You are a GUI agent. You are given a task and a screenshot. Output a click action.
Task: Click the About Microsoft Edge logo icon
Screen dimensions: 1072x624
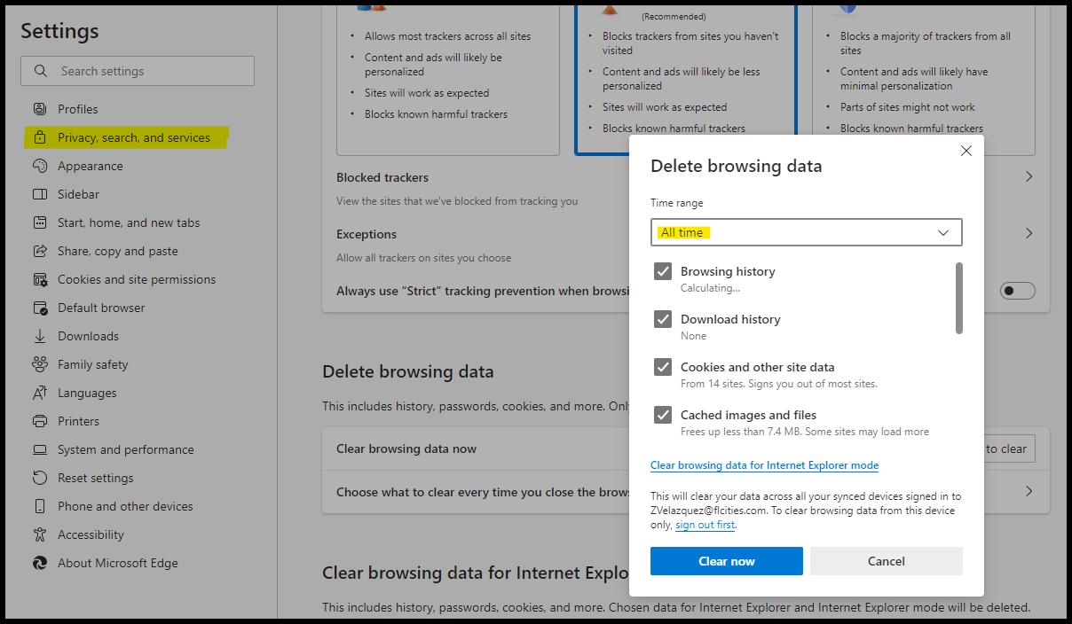(x=40, y=563)
